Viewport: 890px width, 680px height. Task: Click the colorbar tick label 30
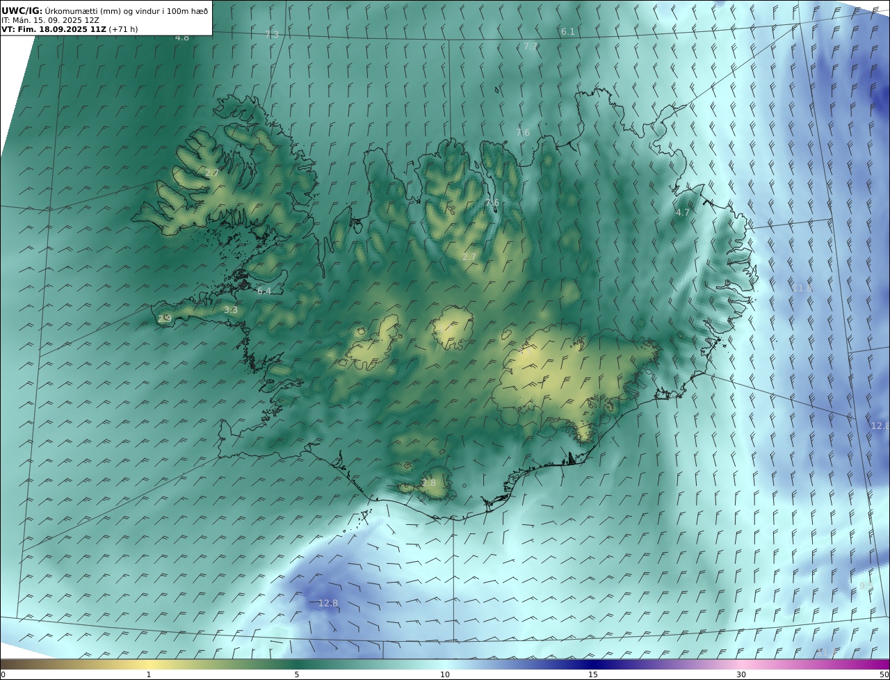click(x=741, y=674)
